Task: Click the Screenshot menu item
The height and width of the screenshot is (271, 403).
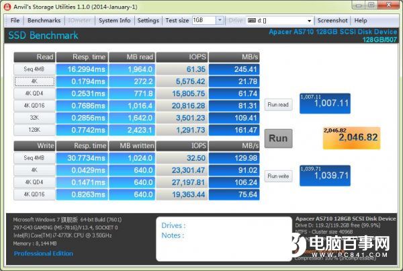Action: click(332, 20)
